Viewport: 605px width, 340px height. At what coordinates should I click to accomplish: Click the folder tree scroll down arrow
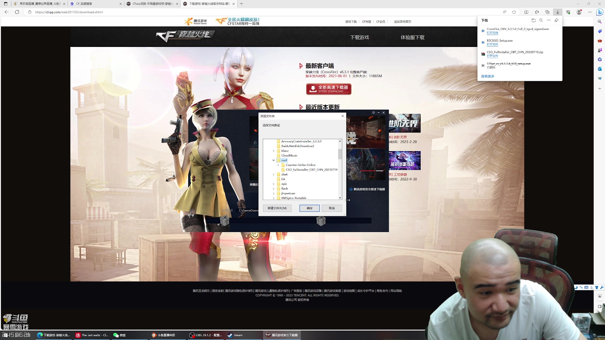pos(340,198)
